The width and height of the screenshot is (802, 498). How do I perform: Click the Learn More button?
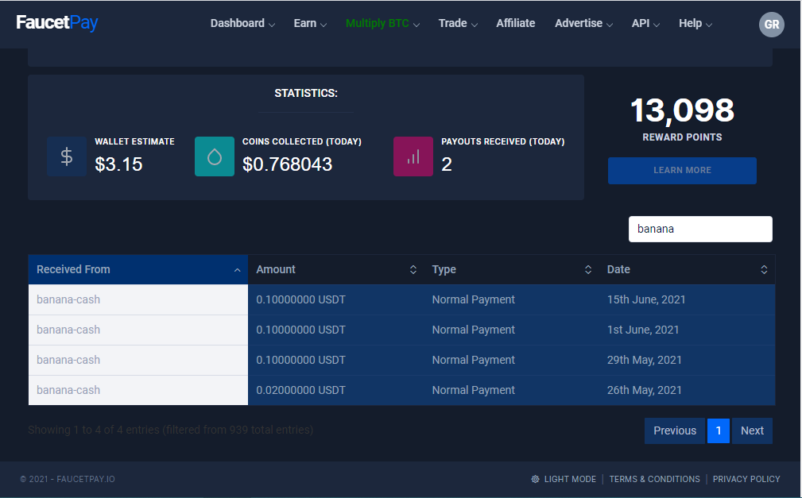pyautogui.click(x=682, y=170)
